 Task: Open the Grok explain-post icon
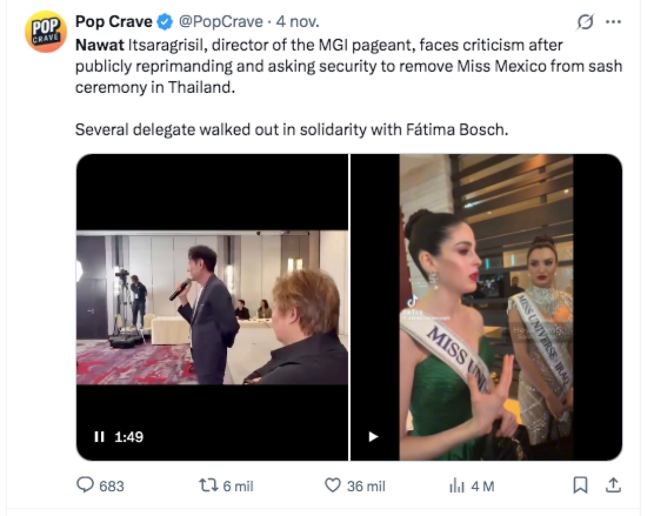pos(585,22)
